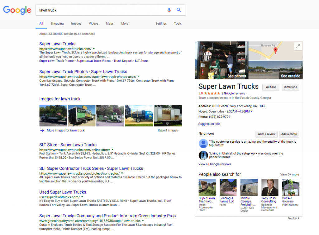
Task: Open SLT Store - Super Lawn Trucks result
Action: click(68, 145)
